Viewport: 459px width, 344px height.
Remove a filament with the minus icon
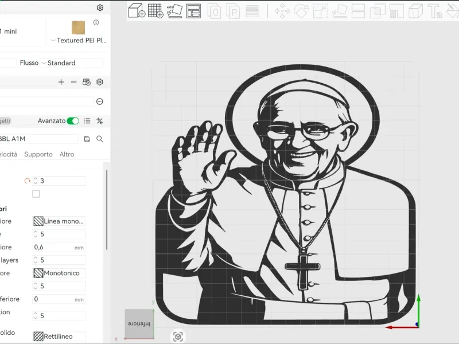click(x=73, y=82)
